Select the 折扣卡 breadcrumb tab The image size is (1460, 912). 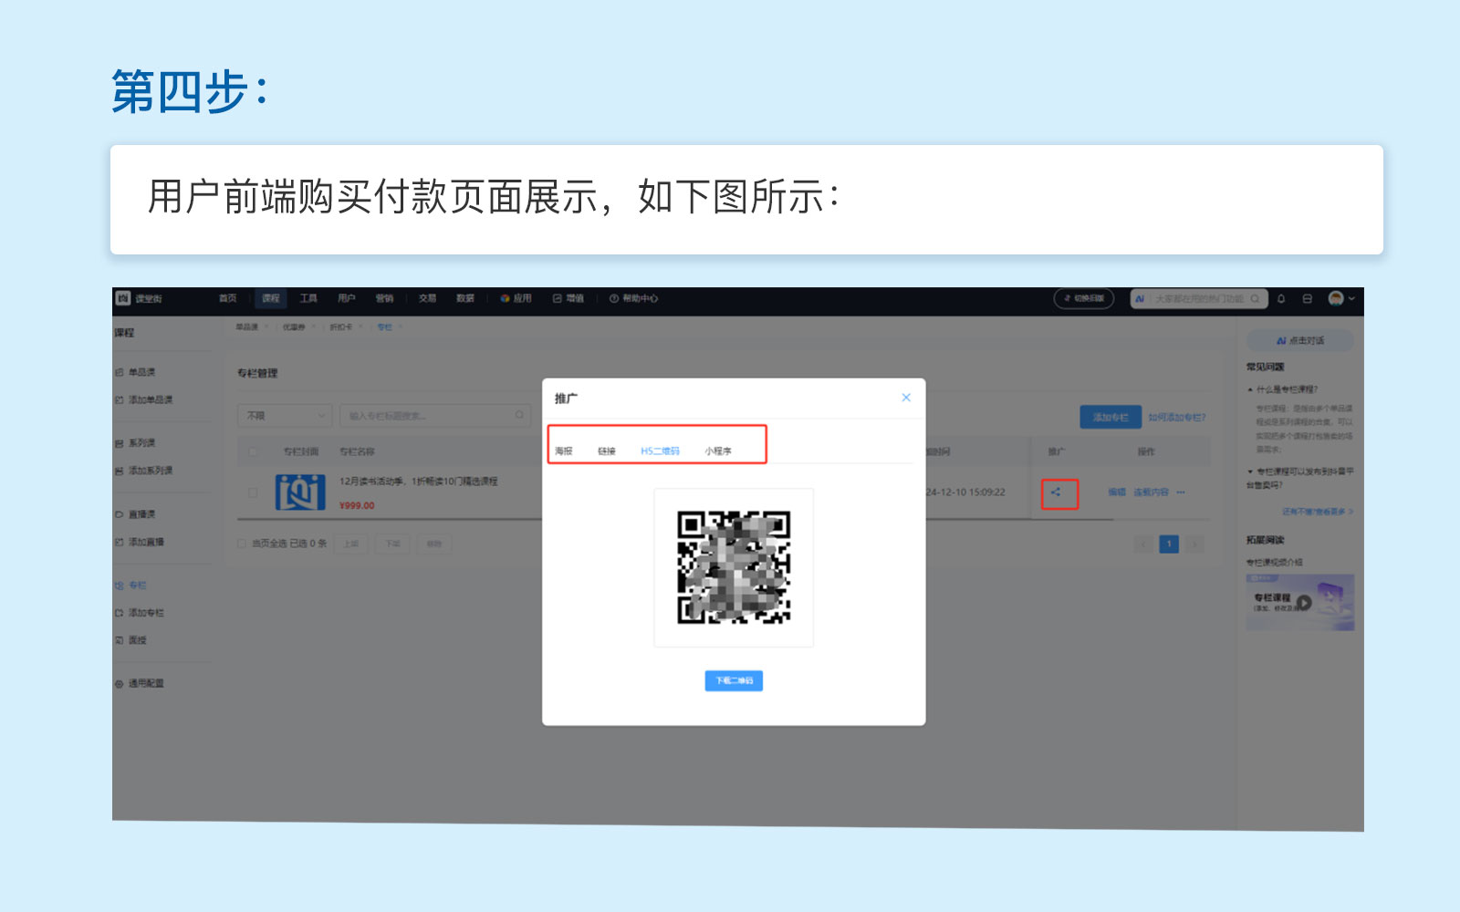[x=340, y=326]
